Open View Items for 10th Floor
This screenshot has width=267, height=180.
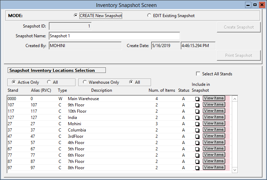click(x=214, y=111)
